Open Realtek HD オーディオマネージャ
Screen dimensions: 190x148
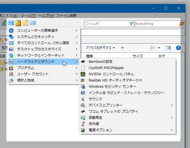pyautogui.click(x=127, y=80)
